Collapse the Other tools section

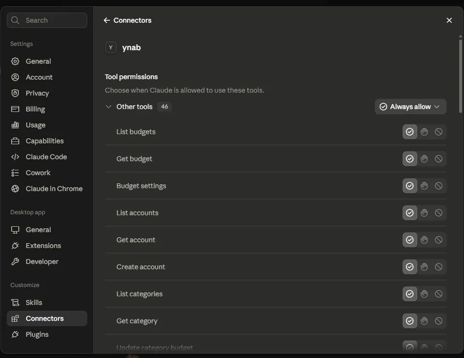109,107
